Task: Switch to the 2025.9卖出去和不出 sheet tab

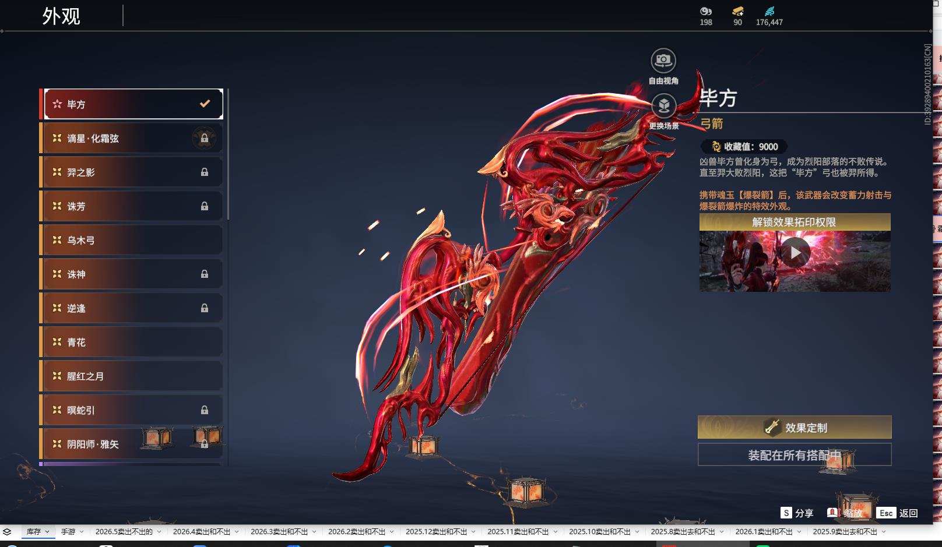Action: tap(845, 532)
